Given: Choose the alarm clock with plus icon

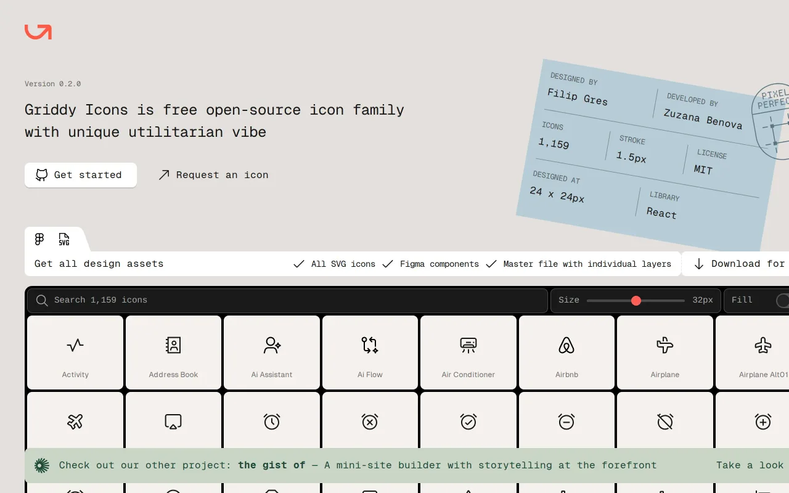Looking at the screenshot, I should pos(763,422).
